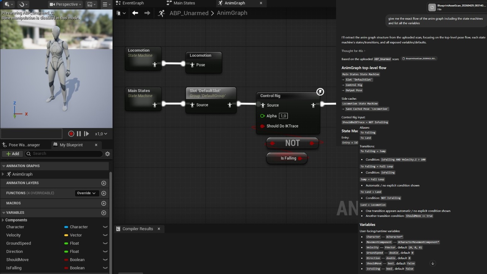Focus the My Blueprint search field
This screenshot has width=487, height=274.
(64, 154)
